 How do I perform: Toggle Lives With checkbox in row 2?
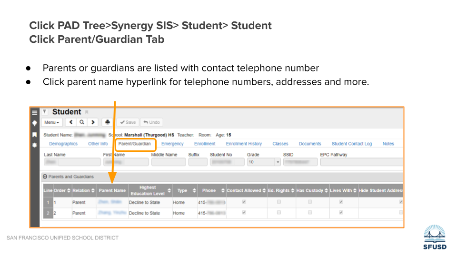tap(341, 213)
